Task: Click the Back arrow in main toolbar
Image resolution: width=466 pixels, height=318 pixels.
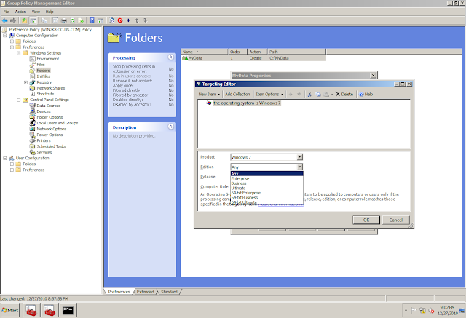Action: 5,20
